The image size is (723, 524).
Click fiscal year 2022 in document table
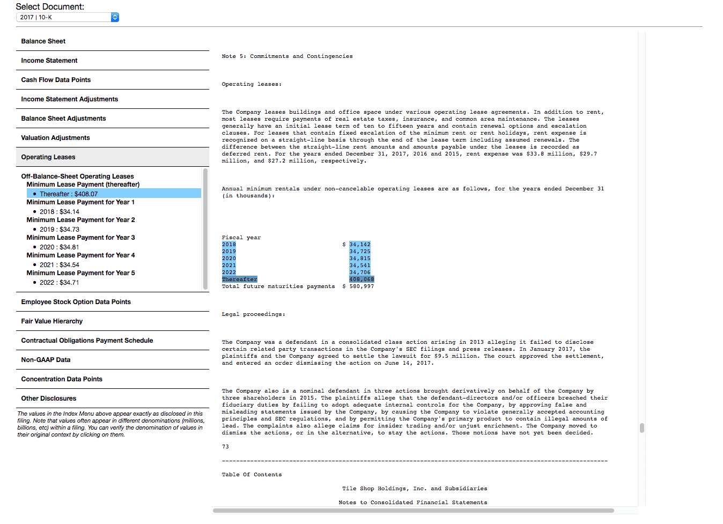tap(229, 272)
